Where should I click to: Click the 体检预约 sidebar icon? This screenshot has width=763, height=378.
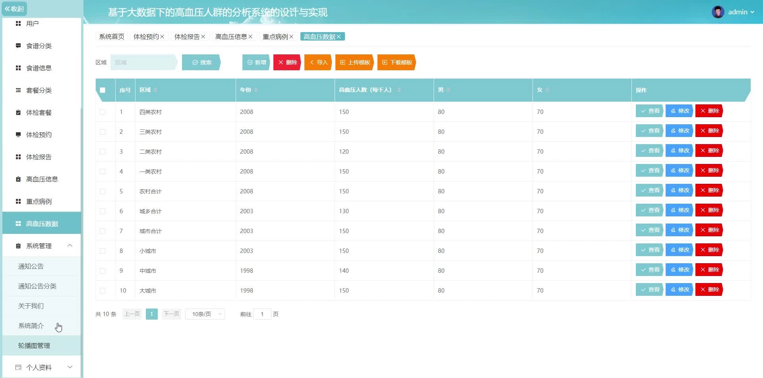point(18,135)
